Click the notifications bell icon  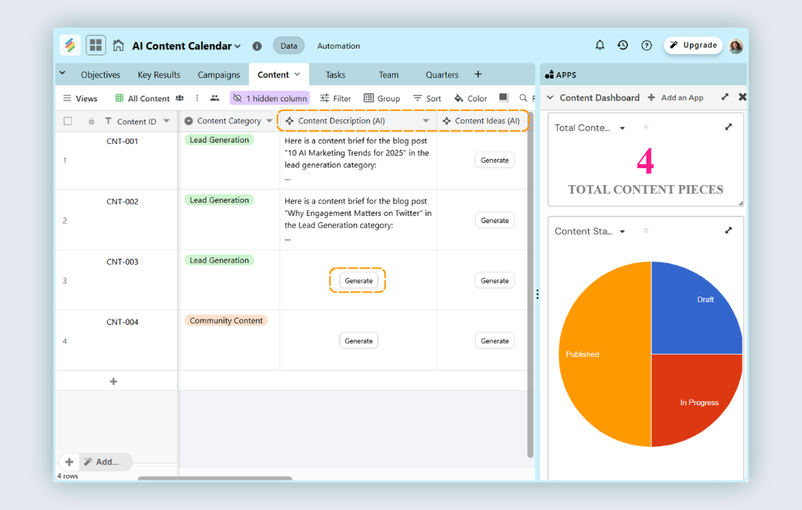pos(599,45)
